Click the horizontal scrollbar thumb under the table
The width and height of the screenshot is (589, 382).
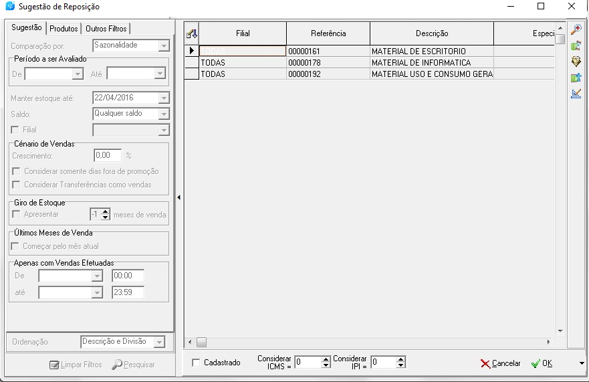tap(201, 342)
